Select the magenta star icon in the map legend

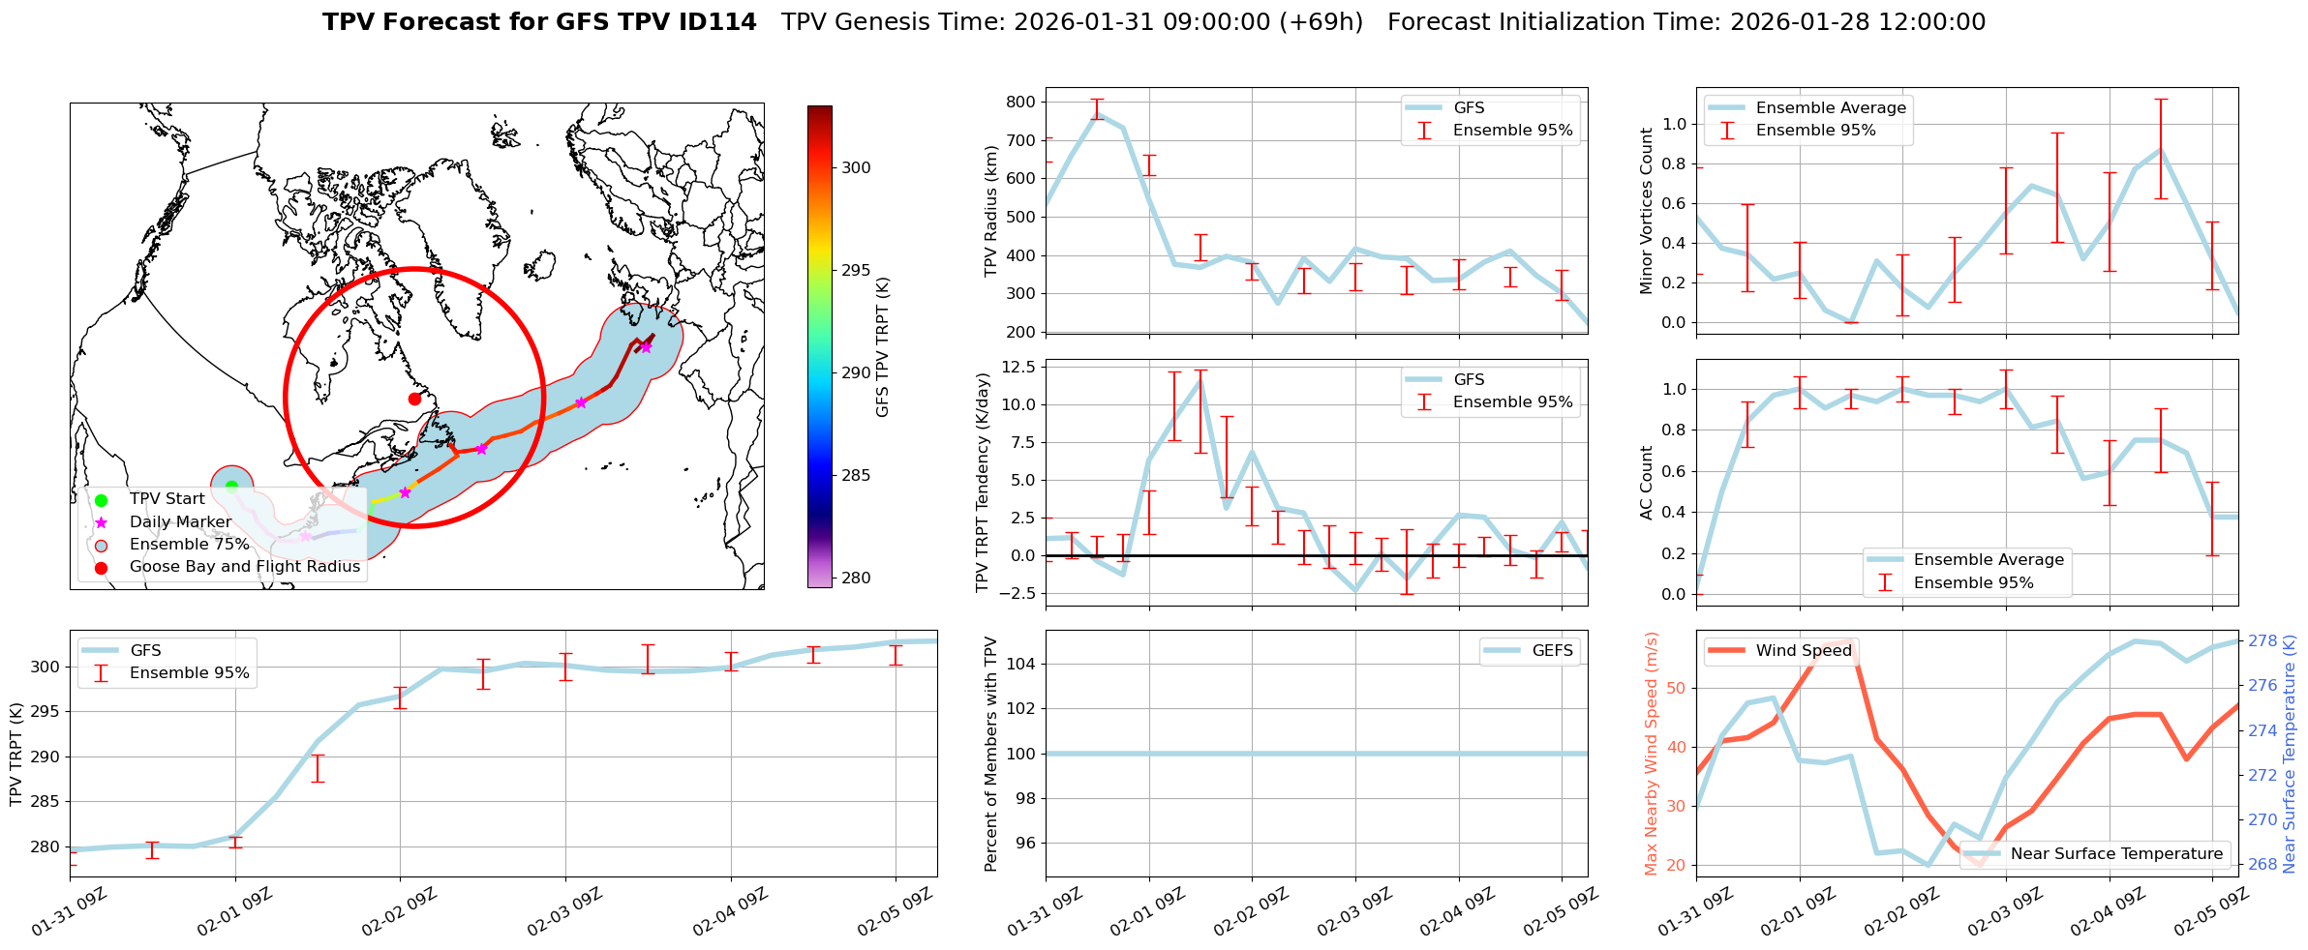click(x=101, y=522)
